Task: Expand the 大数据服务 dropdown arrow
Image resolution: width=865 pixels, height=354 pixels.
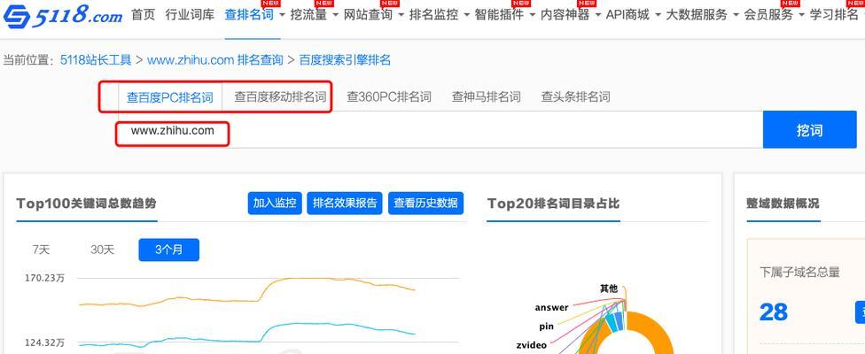Action: point(736,15)
